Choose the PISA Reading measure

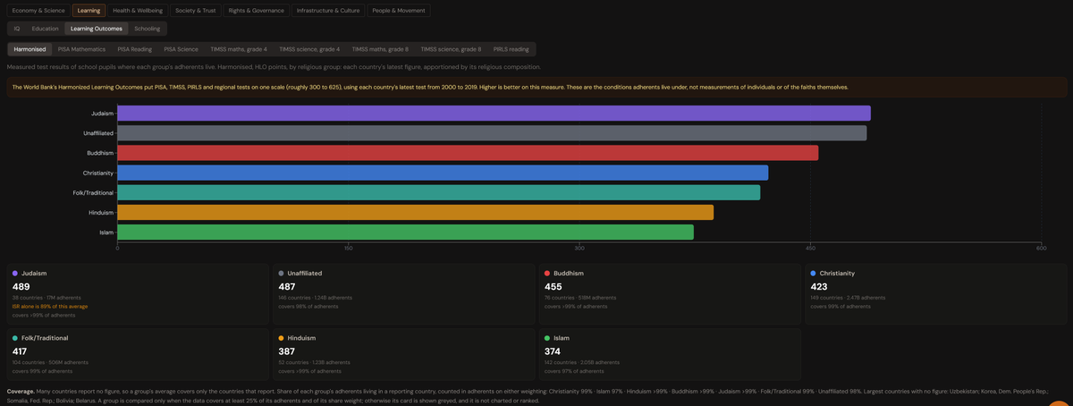[135, 49]
